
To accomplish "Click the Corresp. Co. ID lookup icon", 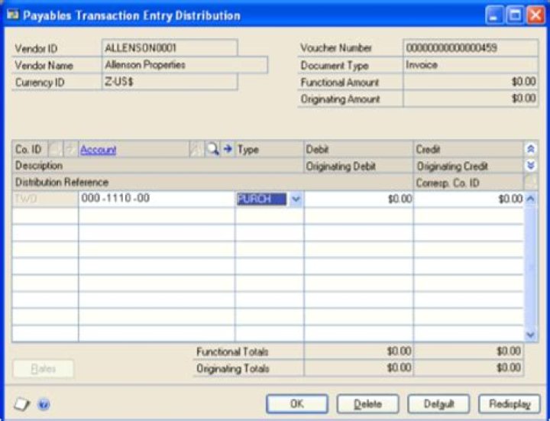I will pos(531,182).
